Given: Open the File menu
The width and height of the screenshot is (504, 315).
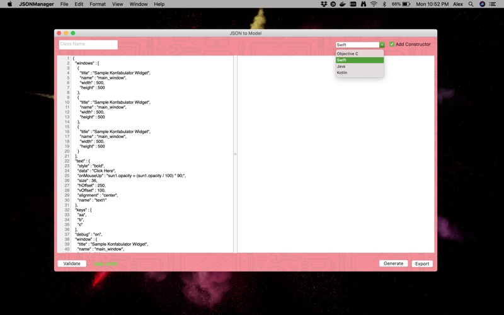Looking at the screenshot, I should coord(64,4).
